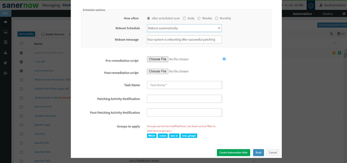Open the visibility eye icon in sidebar

click(x=6, y=22)
